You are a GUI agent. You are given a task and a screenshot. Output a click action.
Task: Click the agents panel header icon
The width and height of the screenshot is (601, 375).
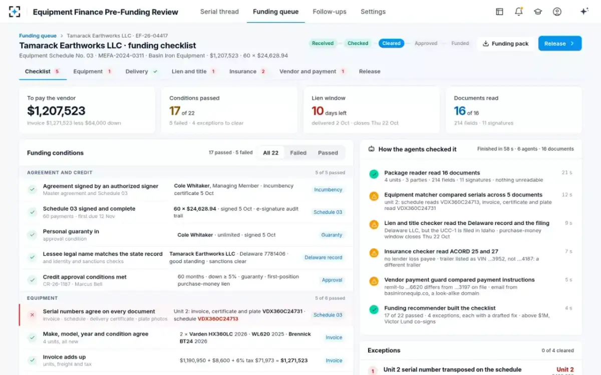[x=372, y=149]
